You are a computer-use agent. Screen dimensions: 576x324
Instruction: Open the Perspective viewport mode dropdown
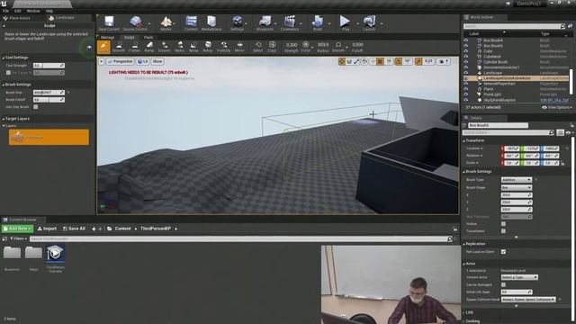click(120, 61)
